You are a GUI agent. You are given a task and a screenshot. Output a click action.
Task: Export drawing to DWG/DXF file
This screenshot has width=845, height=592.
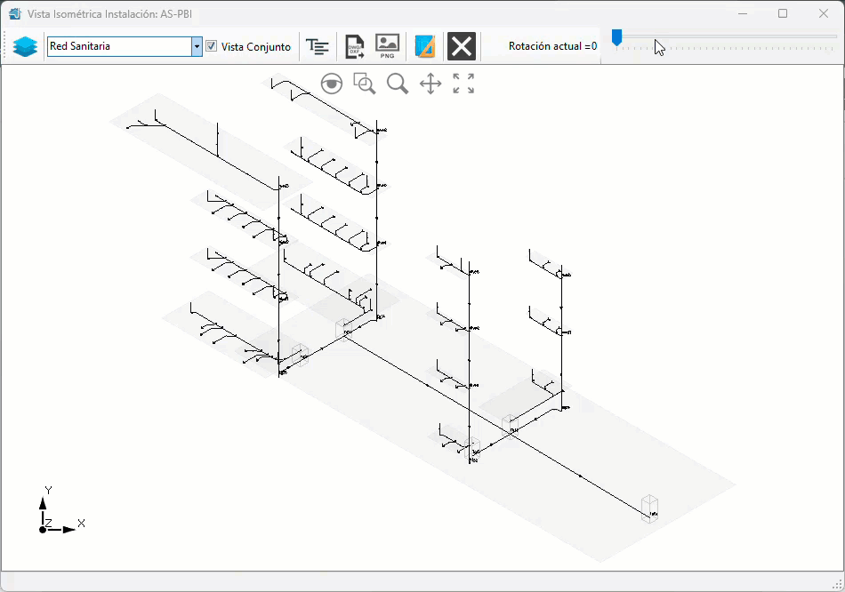[x=354, y=46]
